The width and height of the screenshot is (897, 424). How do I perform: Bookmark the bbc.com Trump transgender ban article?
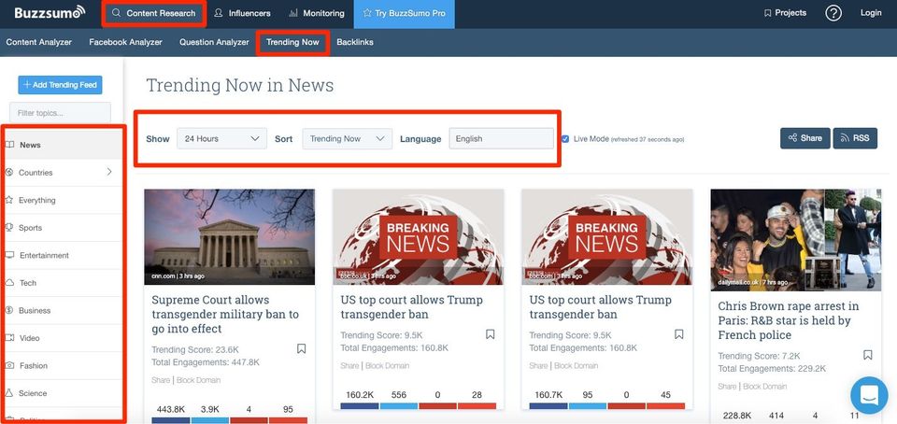[x=679, y=334]
